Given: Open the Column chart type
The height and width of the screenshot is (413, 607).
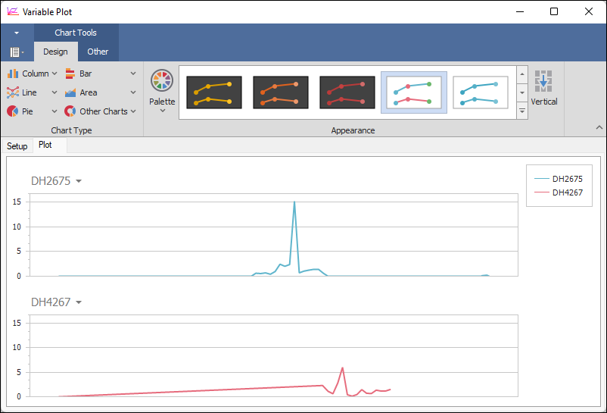Looking at the screenshot, I should click(28, 74).
